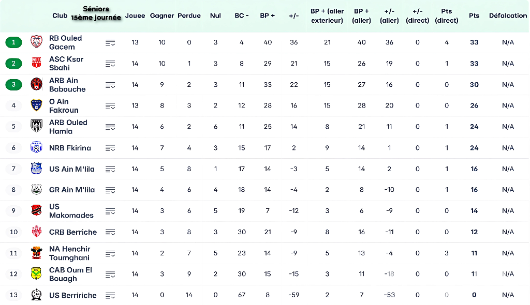530x305 pixels.
Task: Expand details for NRB Fkirina row
Action: coord(110,148)
